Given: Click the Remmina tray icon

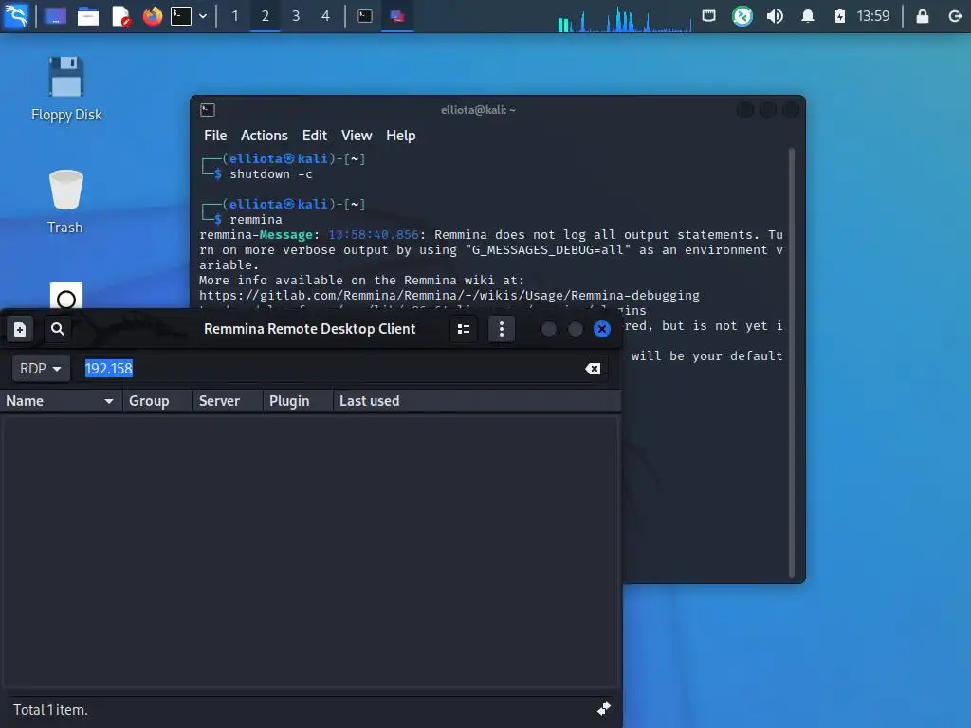Looking at the screenshot, I should [742, 16].
